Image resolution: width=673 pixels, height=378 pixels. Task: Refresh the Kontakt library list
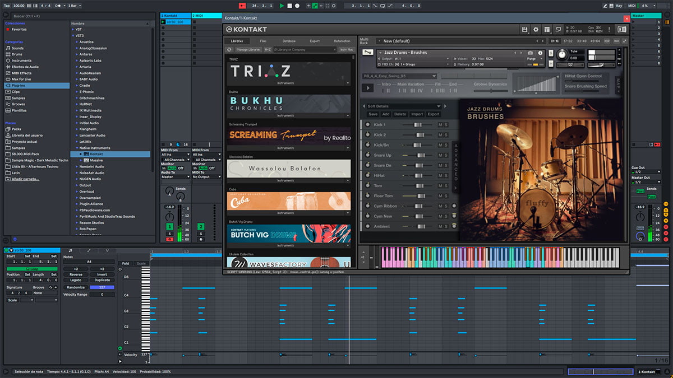[229, 49]
